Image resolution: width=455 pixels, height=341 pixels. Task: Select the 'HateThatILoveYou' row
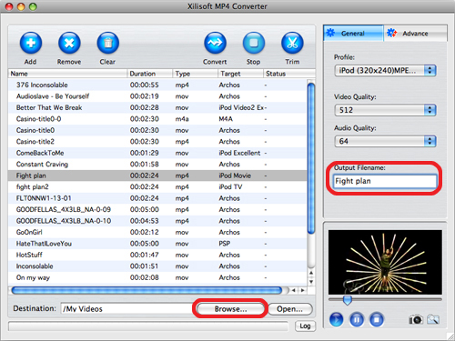pyautogui.click(x=157, y=244)
